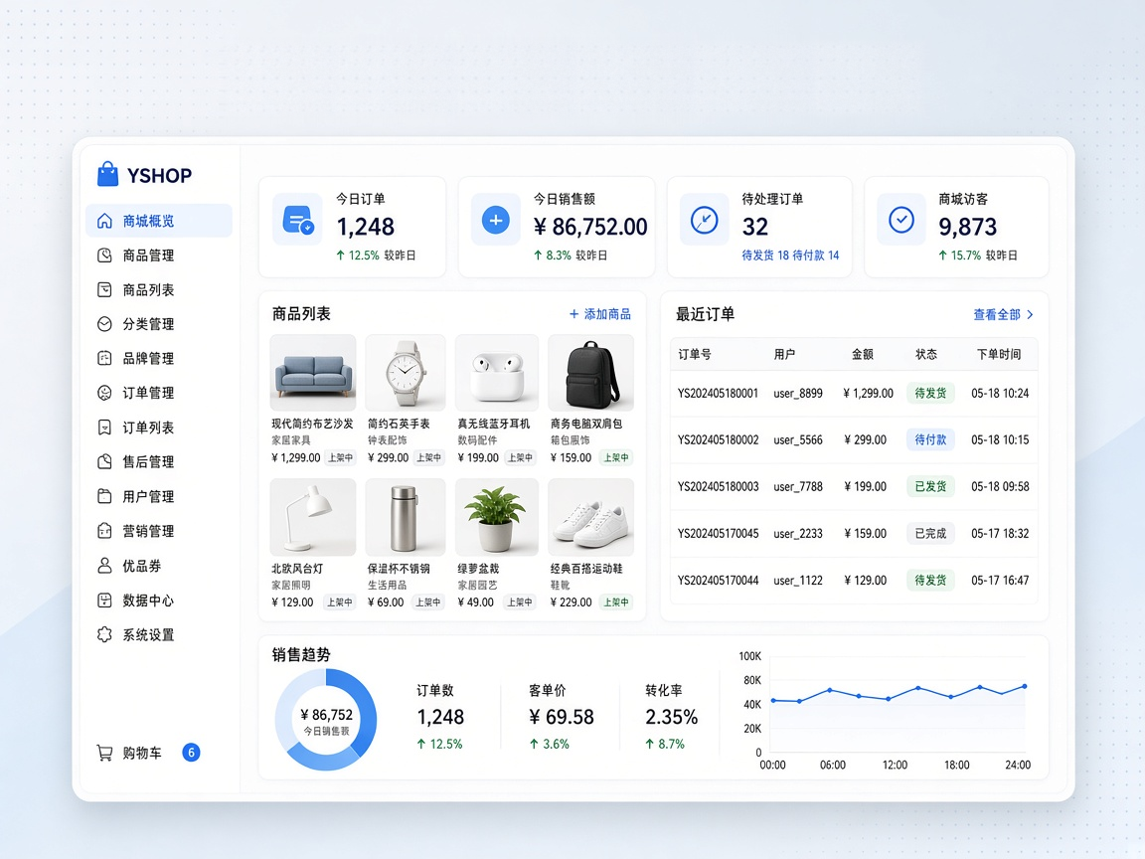Screen dimensions: 1145x859
Task: Click the 分类管理 sidebar icon
Action: 104,323
